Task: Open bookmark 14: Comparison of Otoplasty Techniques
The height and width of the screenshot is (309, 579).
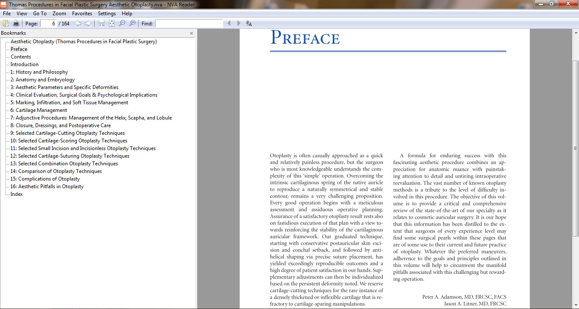Action: click(x=56, y=171)
